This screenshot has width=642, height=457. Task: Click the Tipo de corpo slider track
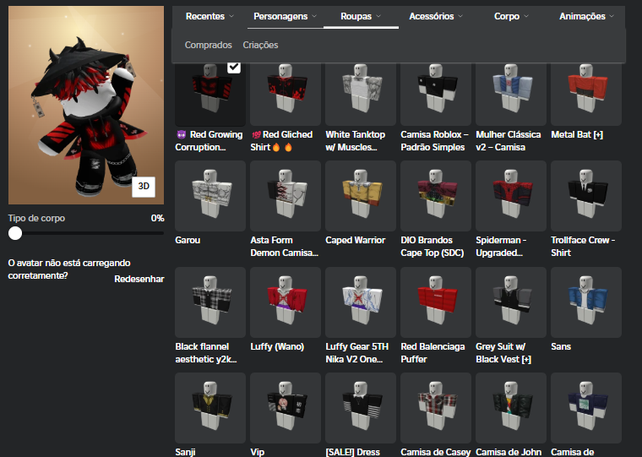pos(86,233)
